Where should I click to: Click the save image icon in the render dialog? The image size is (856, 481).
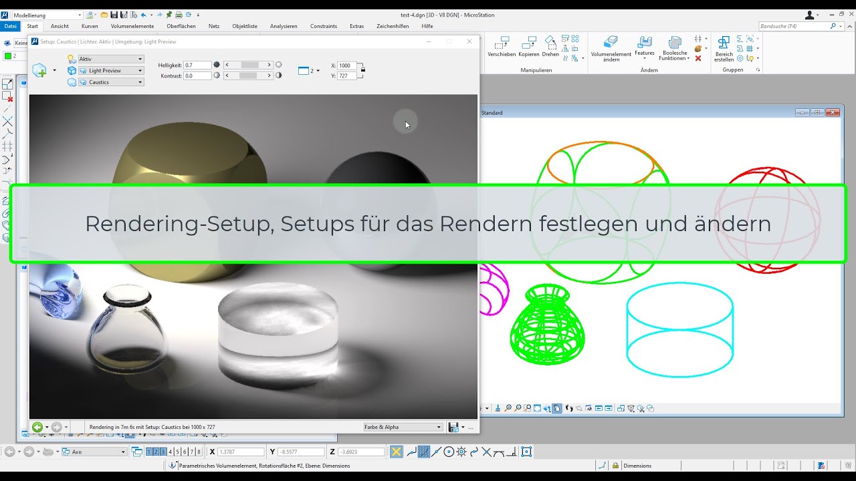(x=453, y=427)
